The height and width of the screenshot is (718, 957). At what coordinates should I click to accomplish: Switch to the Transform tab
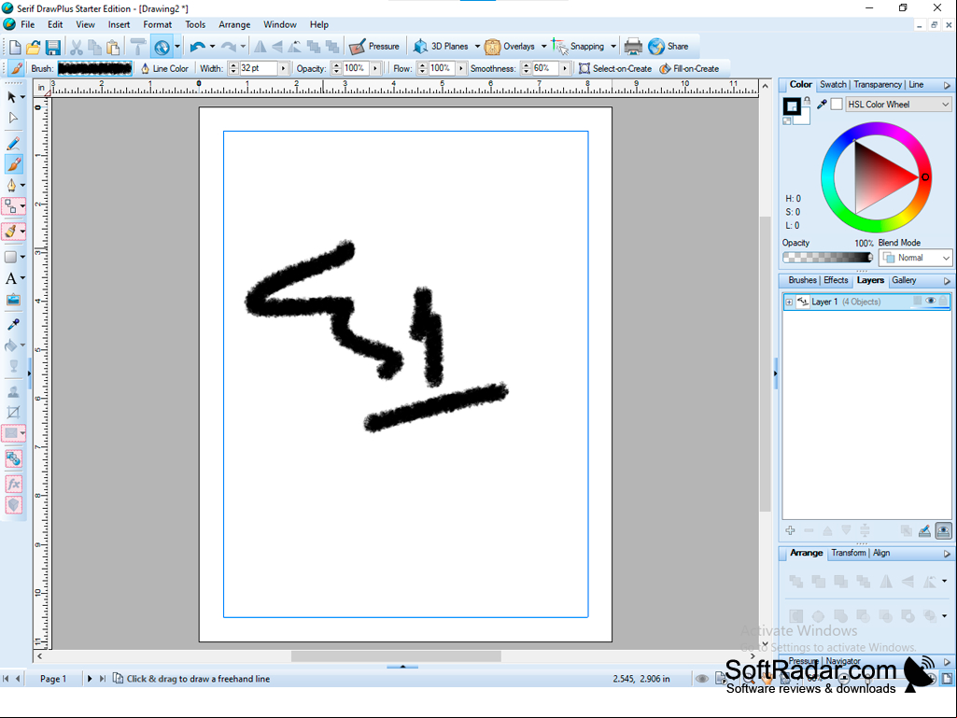pyautogui.click(x=849, y=553)
